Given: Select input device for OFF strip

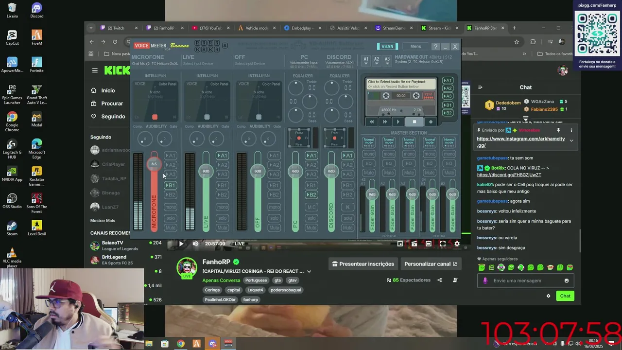Looking at the screenshot, I should 250,64.
